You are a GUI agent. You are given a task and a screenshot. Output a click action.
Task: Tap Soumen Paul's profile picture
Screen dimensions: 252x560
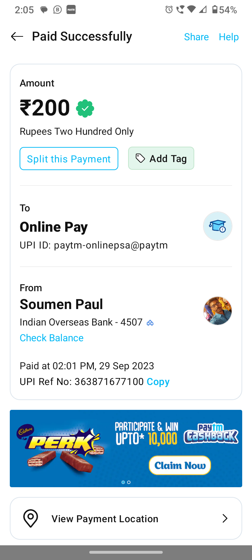[x=217, y=311]
